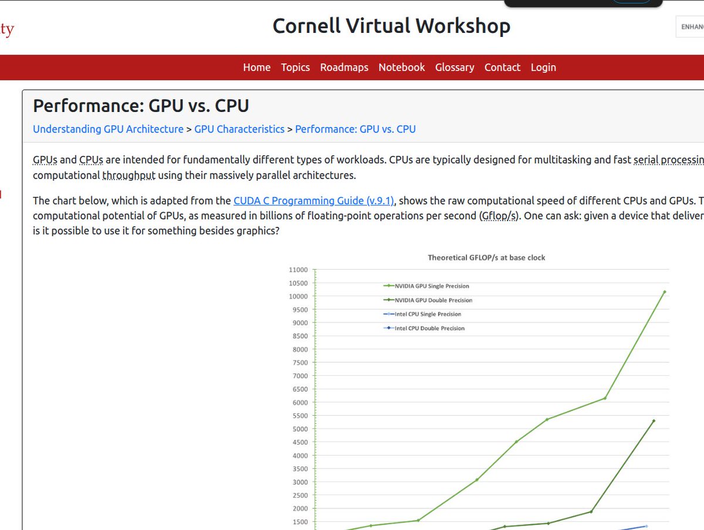Follow the Understanding GPU Architecture breadcrumb

(x=108, y=129)
